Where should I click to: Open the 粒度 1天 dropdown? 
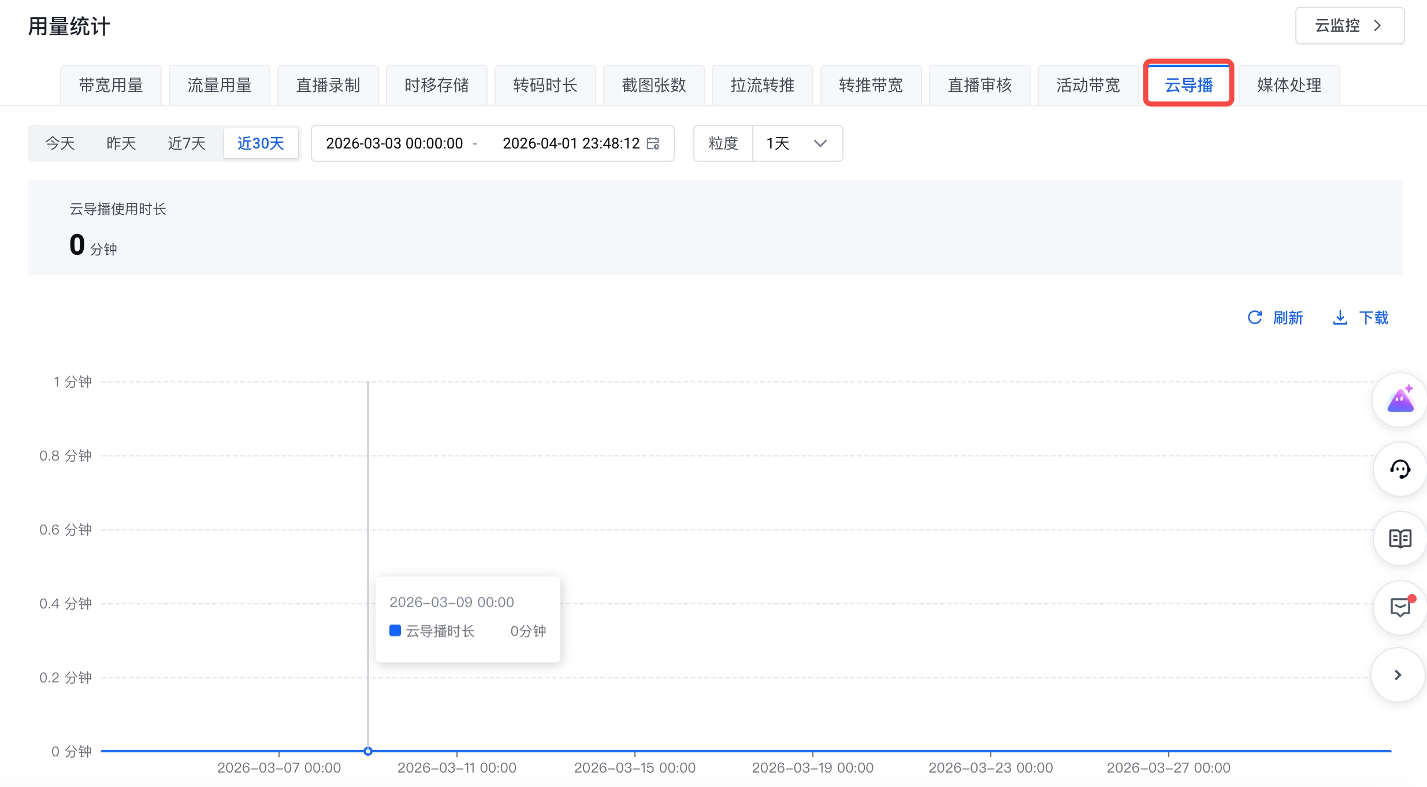797,143
